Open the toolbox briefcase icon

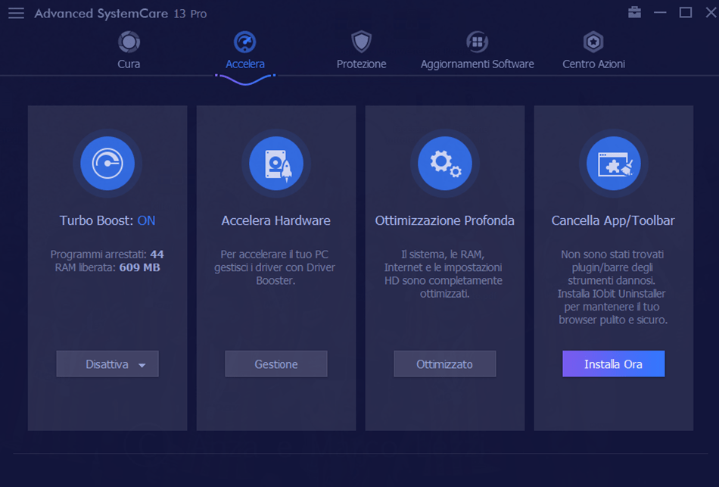point(635,12)
